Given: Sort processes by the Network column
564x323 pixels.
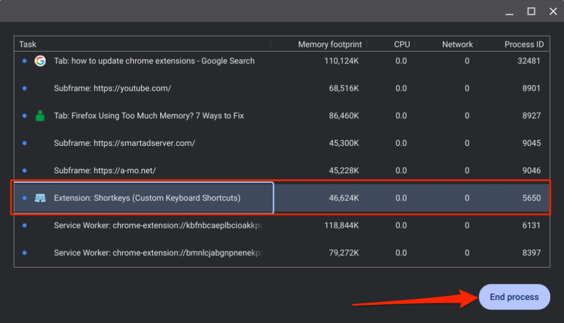Looking at the screenshot, I should click(457, 45).
